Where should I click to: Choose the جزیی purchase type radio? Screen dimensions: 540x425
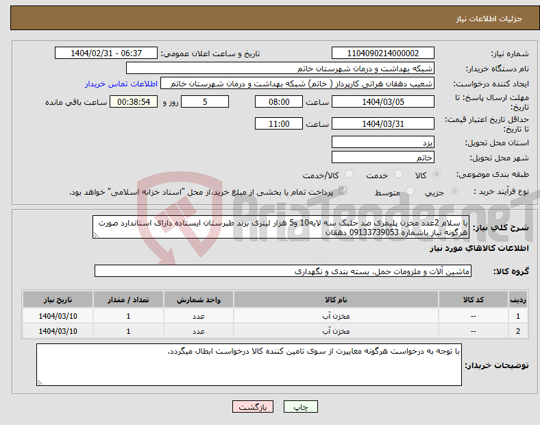pos(454,191)
